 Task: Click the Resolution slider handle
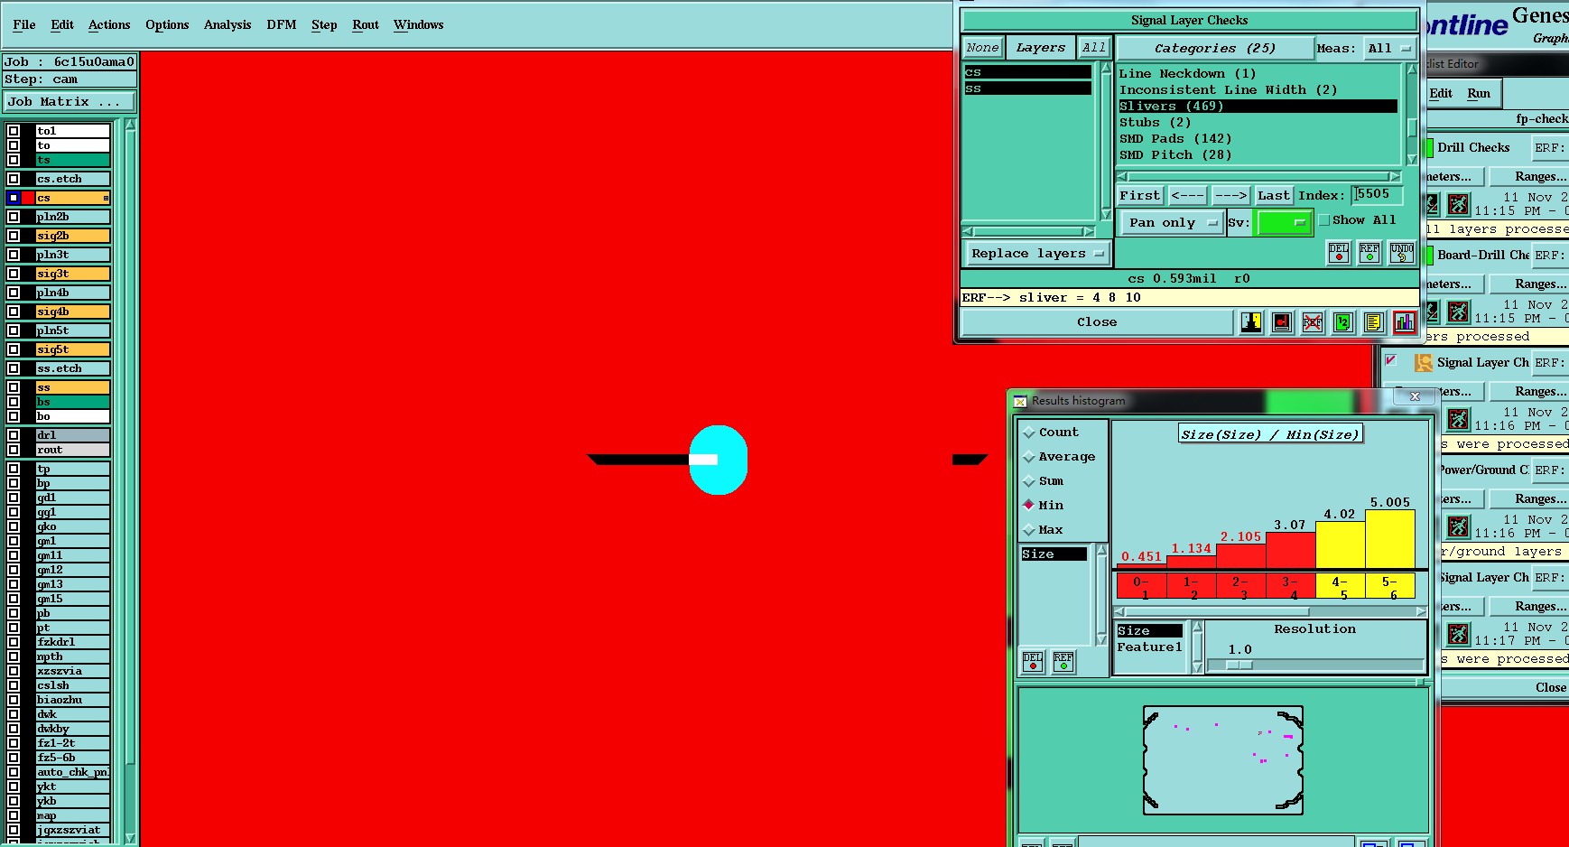(1239, 665)
